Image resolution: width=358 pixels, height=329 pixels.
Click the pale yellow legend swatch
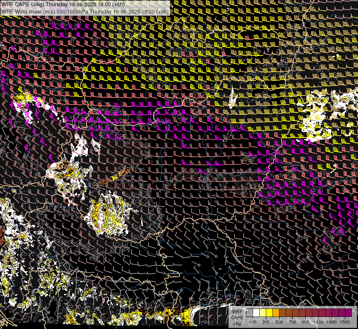263,313
